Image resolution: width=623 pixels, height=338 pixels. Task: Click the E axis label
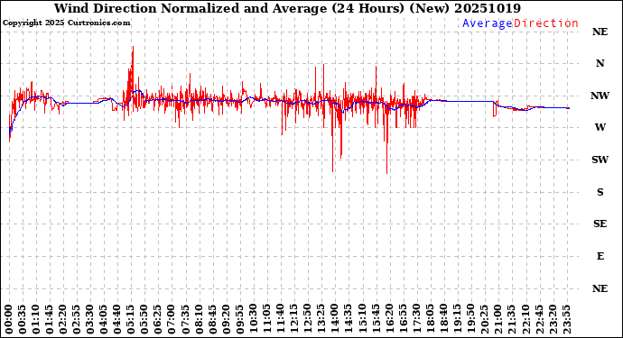click(x=600, y=256)
